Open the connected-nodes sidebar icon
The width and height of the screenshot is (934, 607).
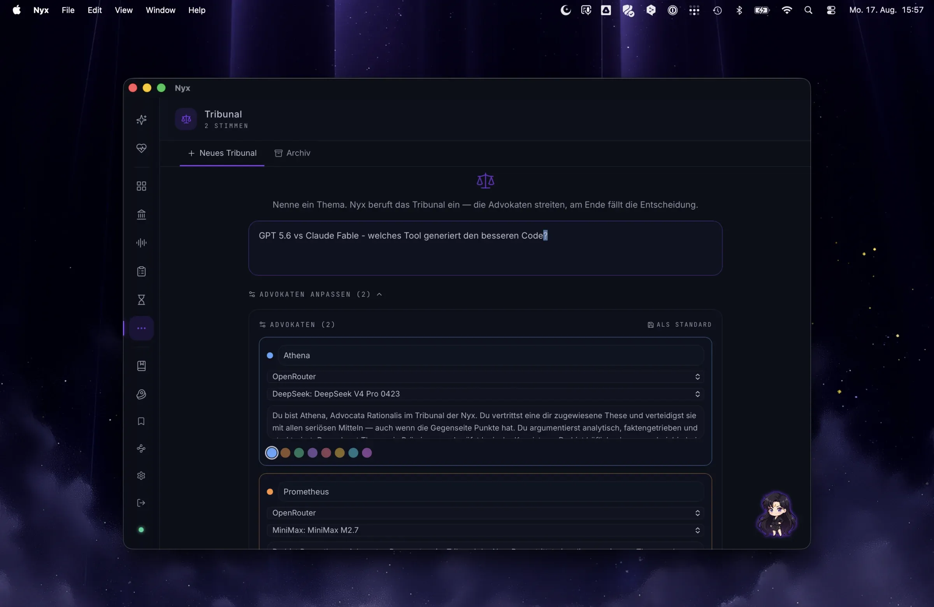(141, 449)
